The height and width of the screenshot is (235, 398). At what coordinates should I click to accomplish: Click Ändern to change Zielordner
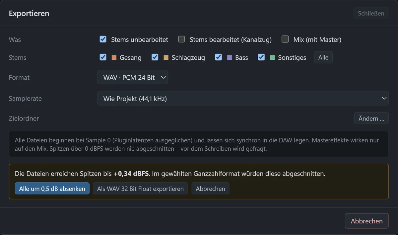click(371, 118)
